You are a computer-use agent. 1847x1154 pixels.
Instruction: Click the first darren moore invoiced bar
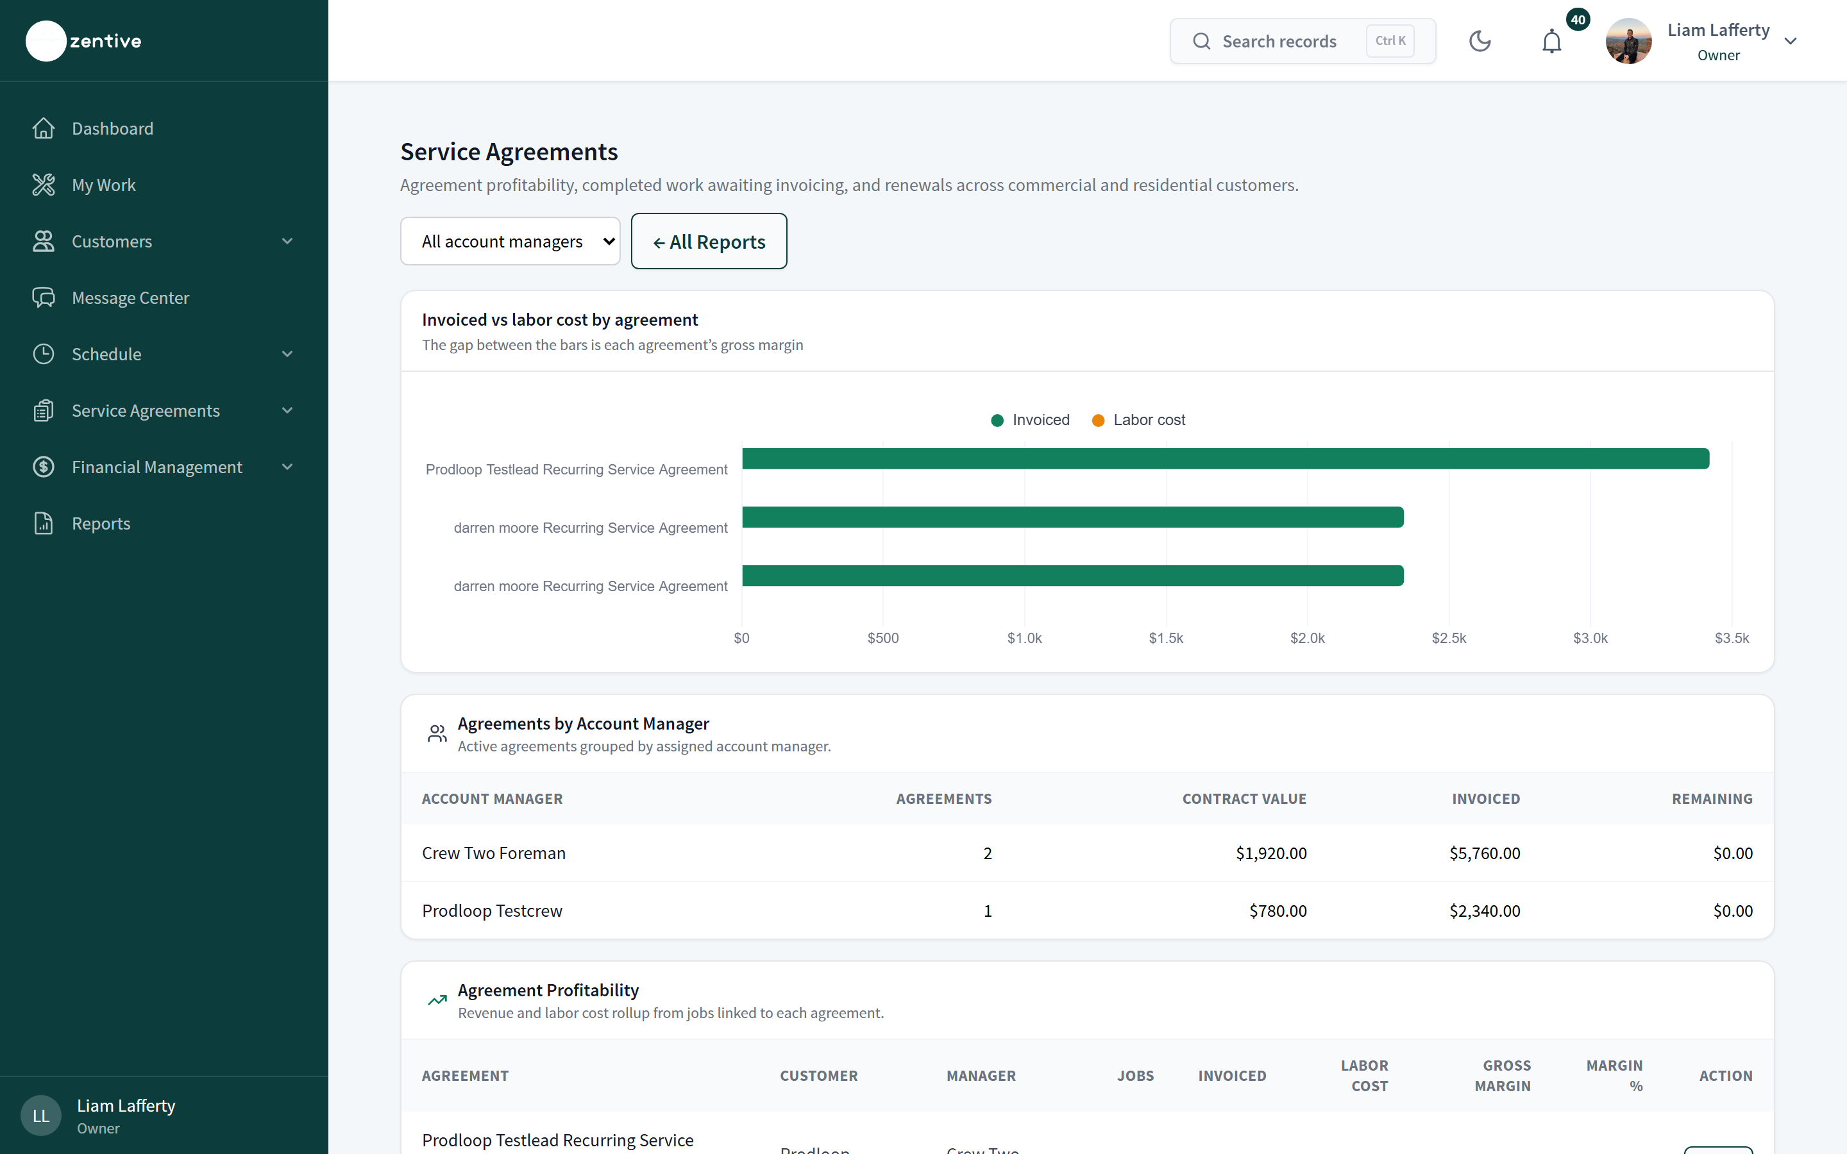1072,517
